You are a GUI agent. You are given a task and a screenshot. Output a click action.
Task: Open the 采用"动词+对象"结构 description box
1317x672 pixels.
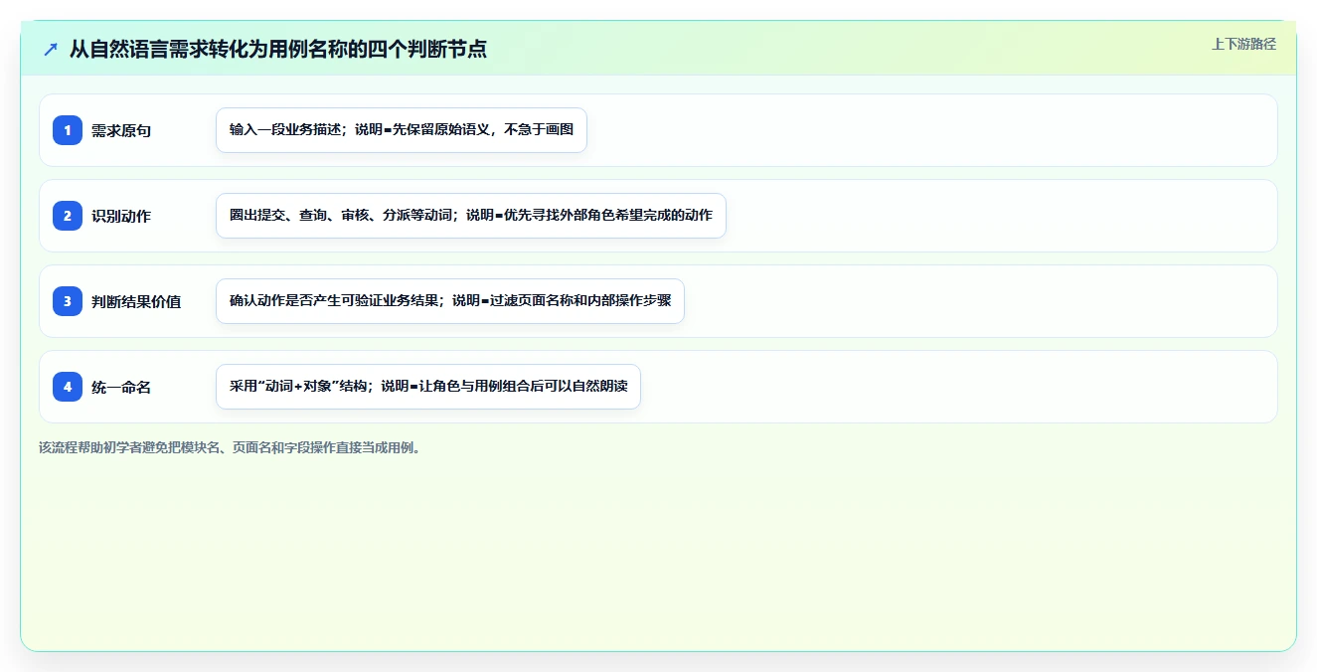(x=428, y=387)
